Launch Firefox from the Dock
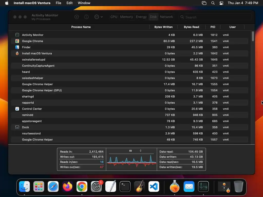This screenshot has width=263, height=197. (68, 186)
